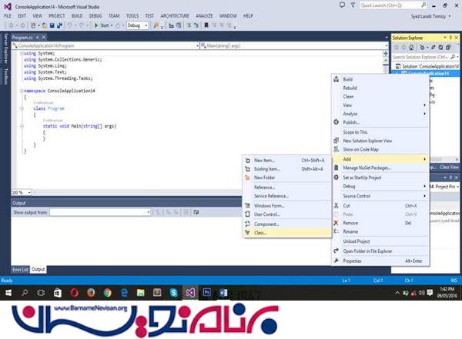Click the Windows Start button

[8, 293]
